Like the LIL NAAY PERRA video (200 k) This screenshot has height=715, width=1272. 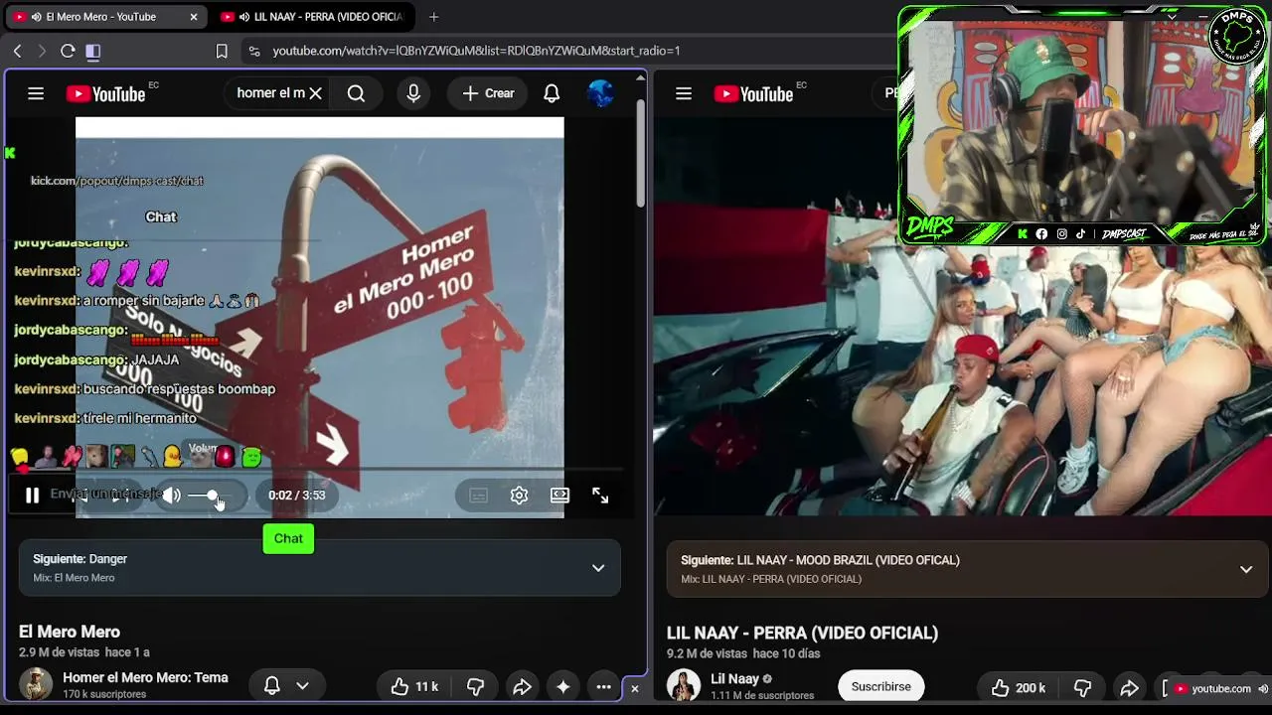coord(1017,687)
